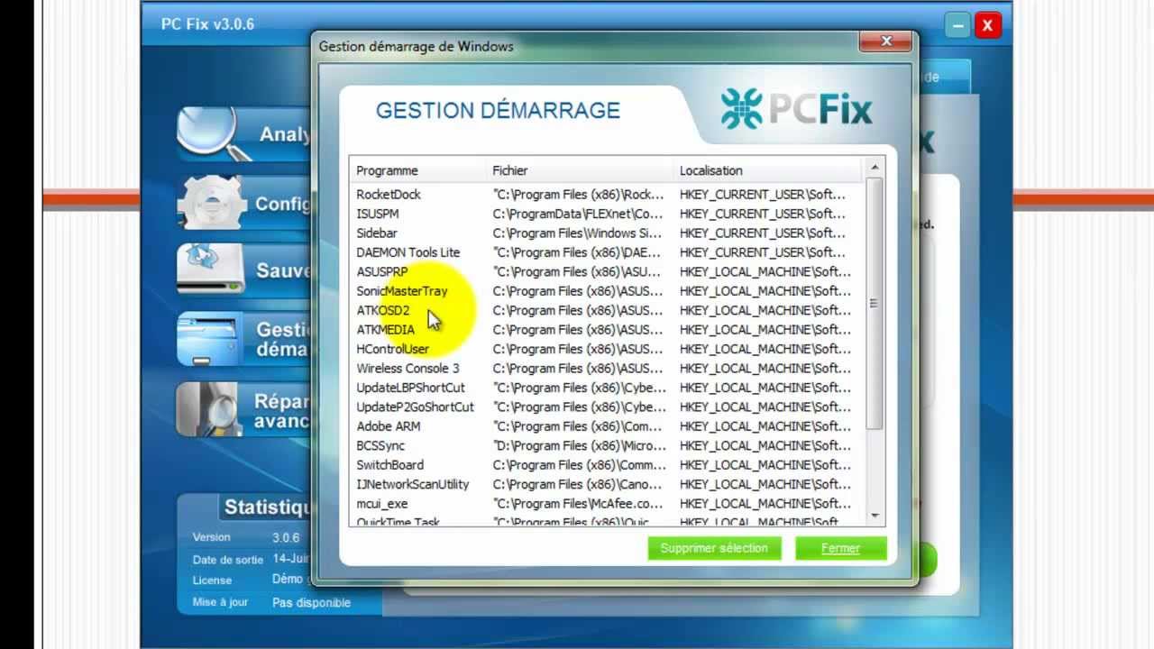Select the Gestion démarrage folder icon
Viewport: 1154px width, 649px height.
click(x=210, y=339)
